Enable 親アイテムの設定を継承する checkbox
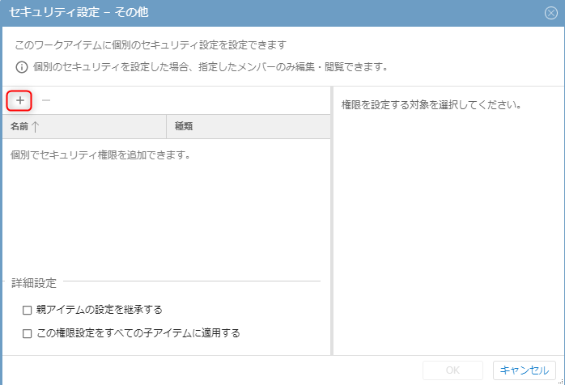Screen dimensions: 565x385 pyautogui.click(x=27, y=310)
